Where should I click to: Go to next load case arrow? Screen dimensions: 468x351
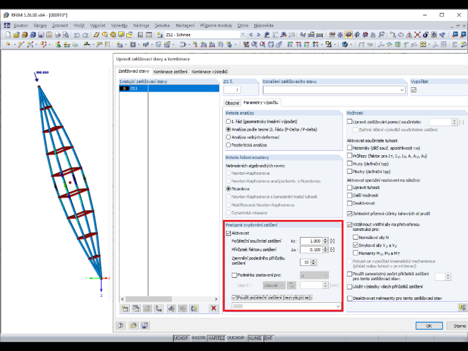point(259,35)
